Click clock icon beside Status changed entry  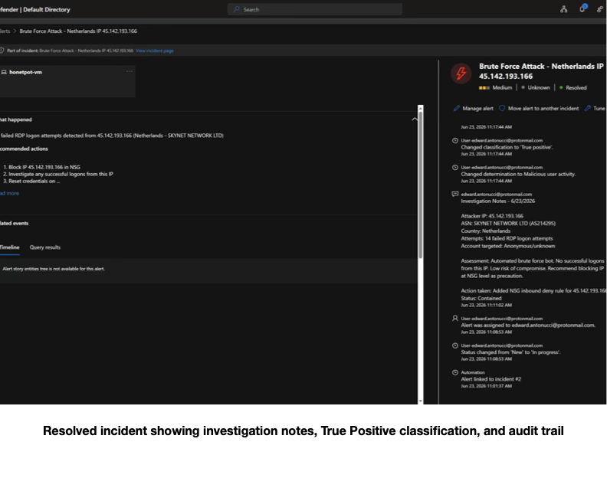(455, 345)
